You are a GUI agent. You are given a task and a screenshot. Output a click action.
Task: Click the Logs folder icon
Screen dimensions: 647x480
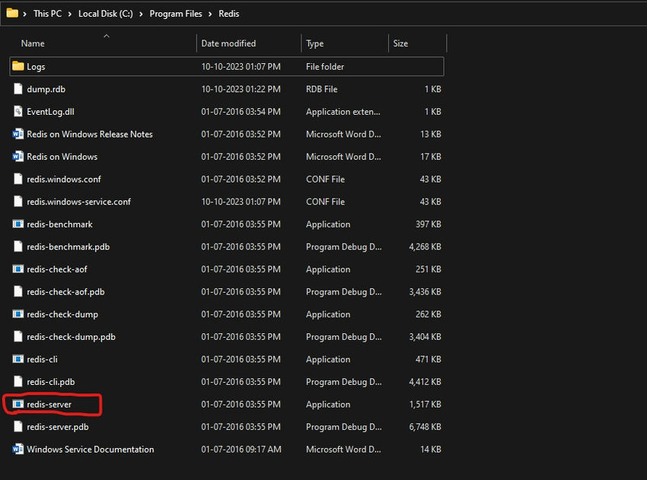tap(18, 66)
